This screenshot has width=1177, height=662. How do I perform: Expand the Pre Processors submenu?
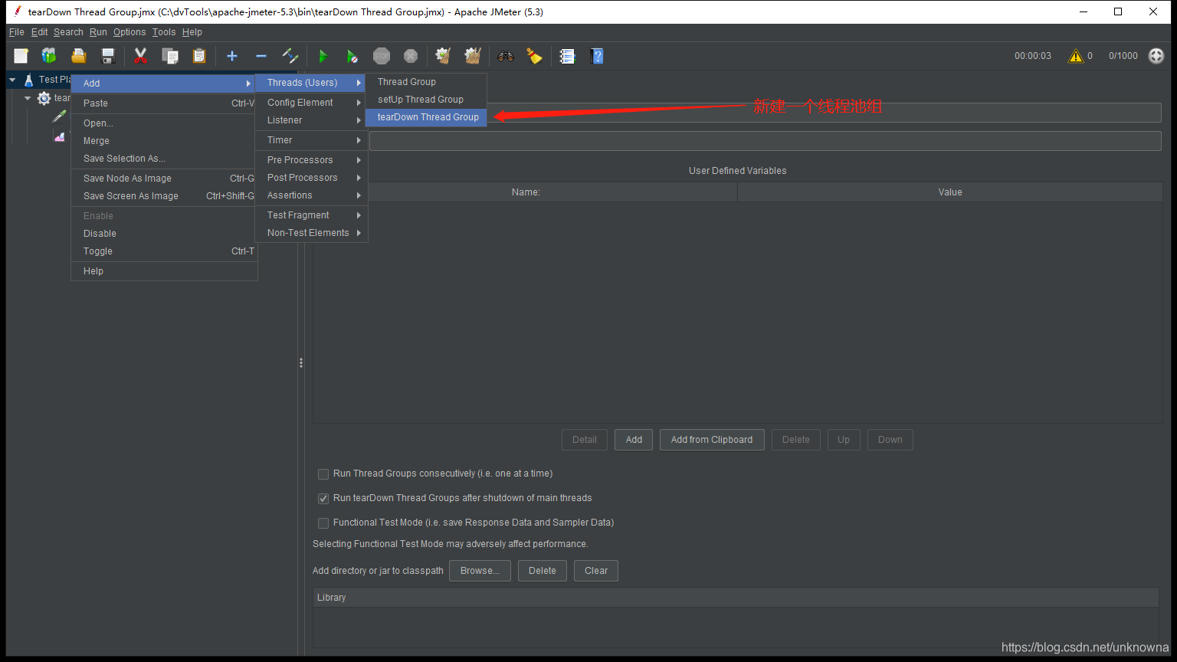coord(312,160)
